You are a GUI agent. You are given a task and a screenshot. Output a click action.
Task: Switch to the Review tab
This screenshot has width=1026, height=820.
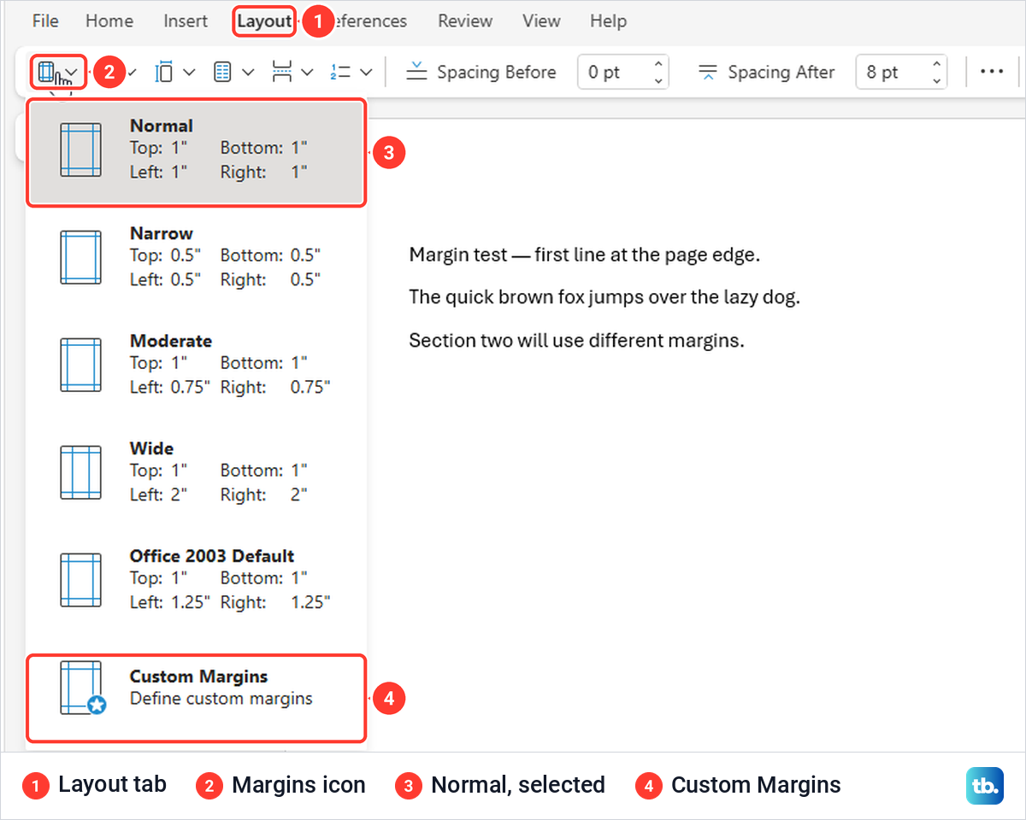[x=466, y=20]
